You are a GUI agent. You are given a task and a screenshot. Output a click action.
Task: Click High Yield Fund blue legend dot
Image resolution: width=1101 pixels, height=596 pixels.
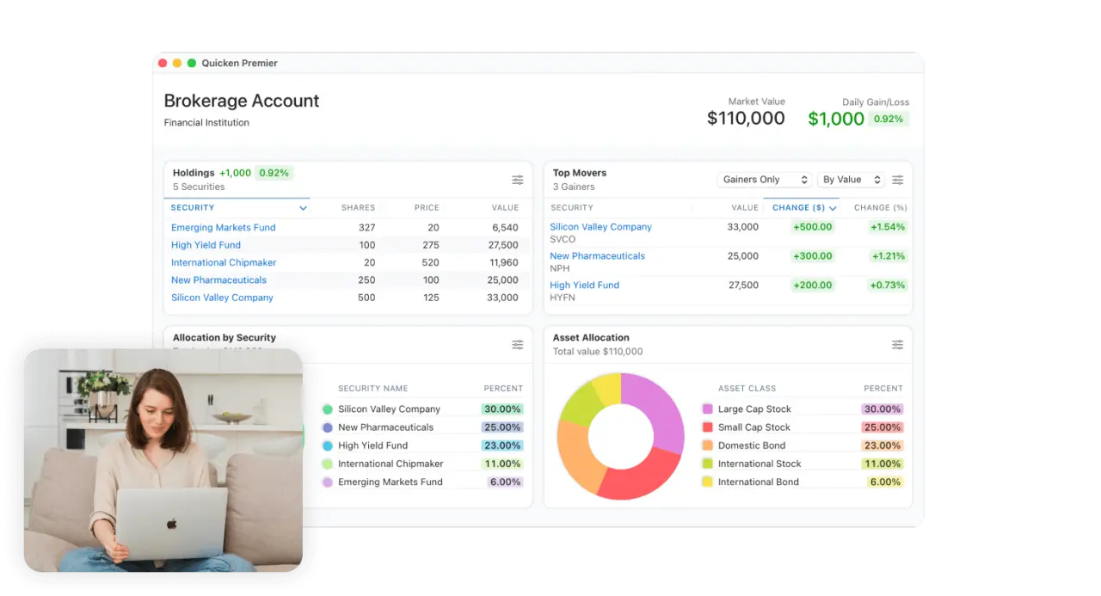[328, 445]
